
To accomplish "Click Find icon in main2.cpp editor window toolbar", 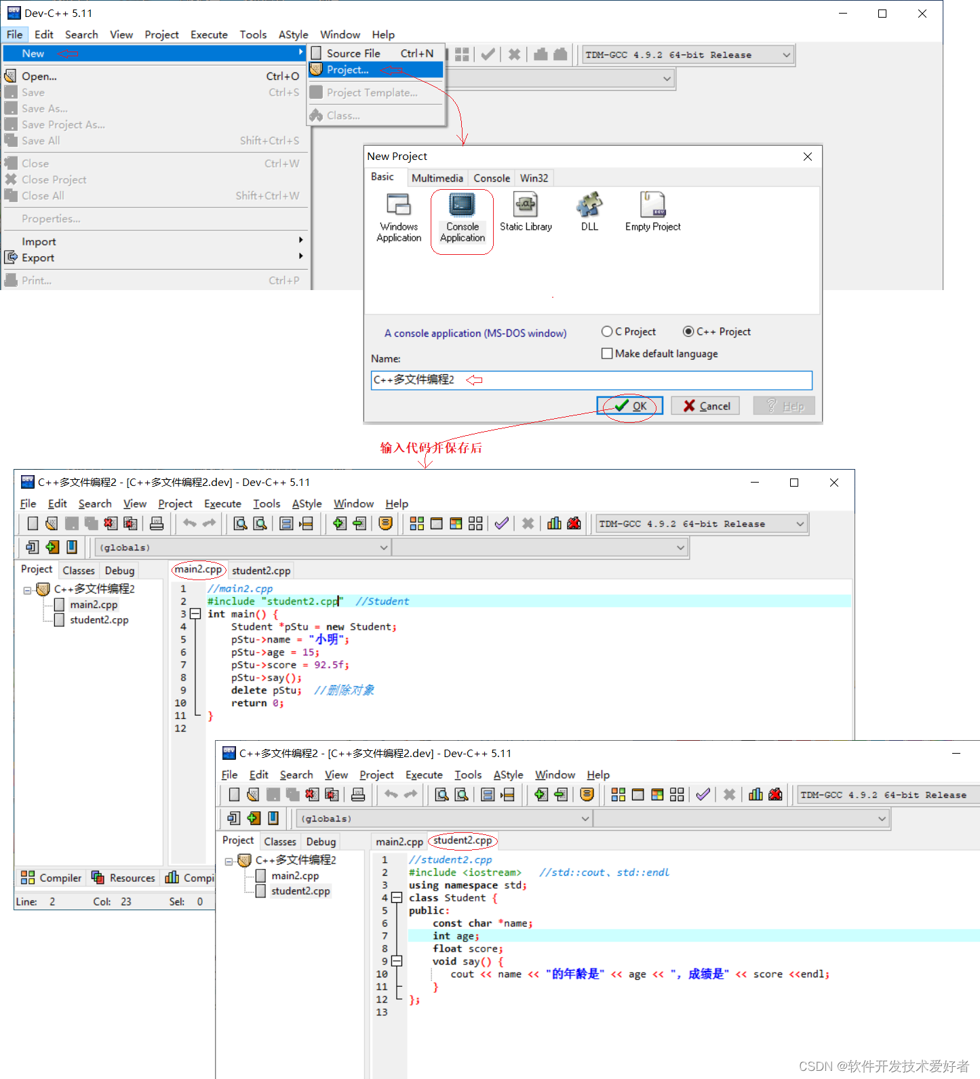I will (x=240, y=523).
